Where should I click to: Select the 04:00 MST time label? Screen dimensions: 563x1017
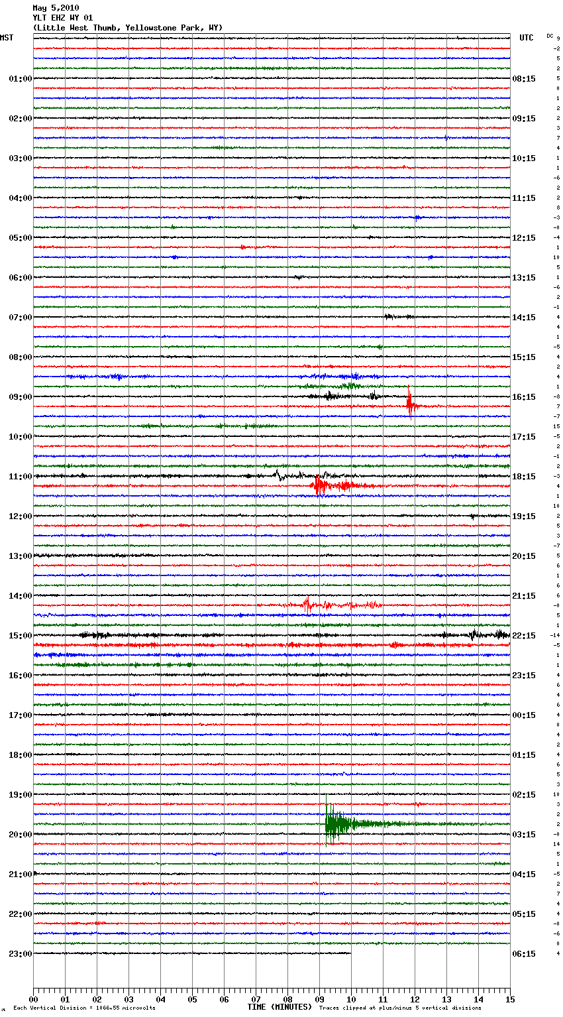point(21,198)
